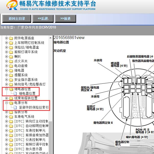Expand the 喇叭 tree node
This screenshot has width=154, height=154.
[6, 56]
